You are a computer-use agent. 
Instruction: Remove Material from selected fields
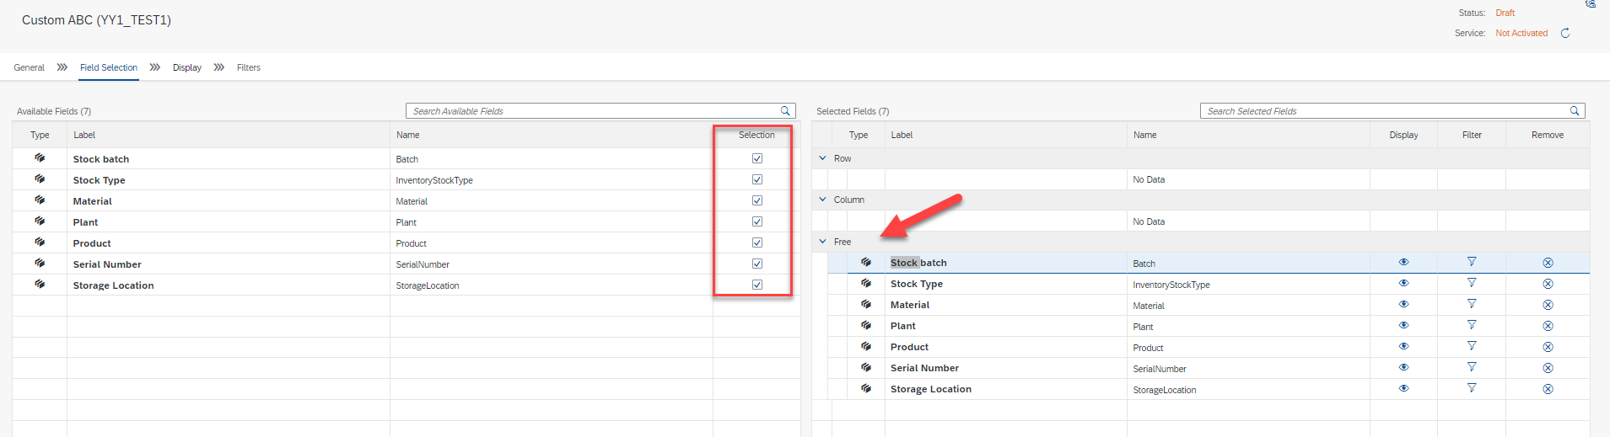(x=1548, y=305)
